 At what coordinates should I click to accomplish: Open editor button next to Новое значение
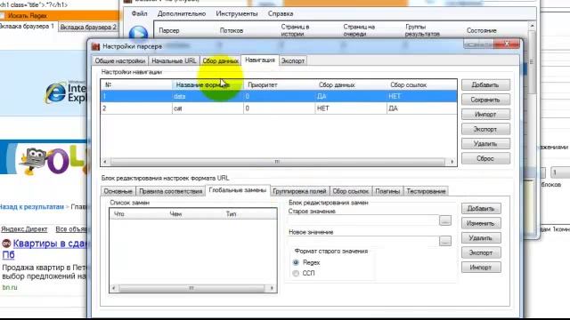coord(445,241)
